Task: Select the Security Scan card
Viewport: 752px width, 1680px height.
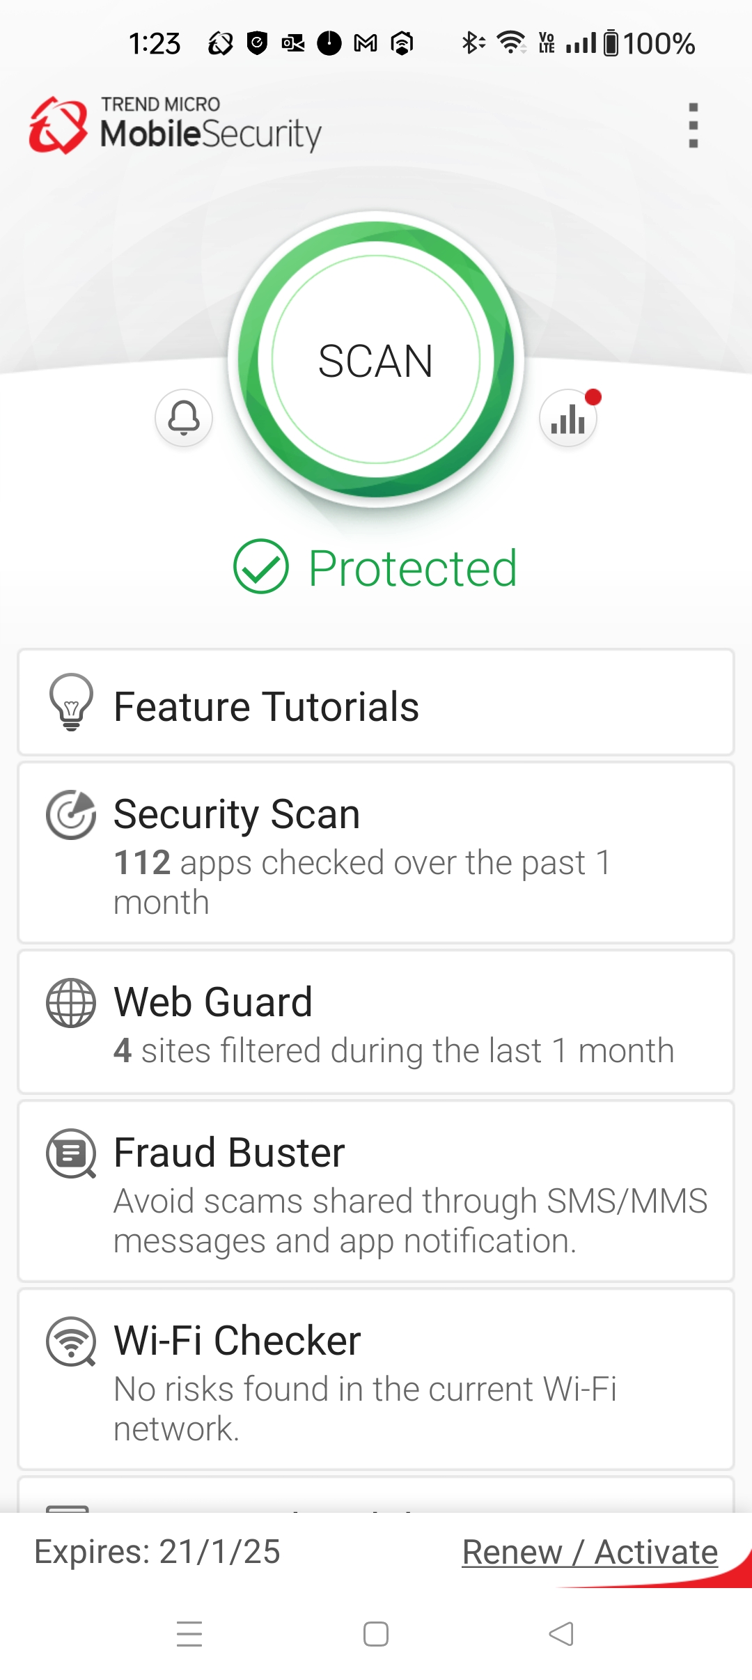Action: (376, 853)
